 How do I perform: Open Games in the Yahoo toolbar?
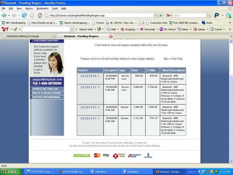pyautogui.click(x=199, y=29)
